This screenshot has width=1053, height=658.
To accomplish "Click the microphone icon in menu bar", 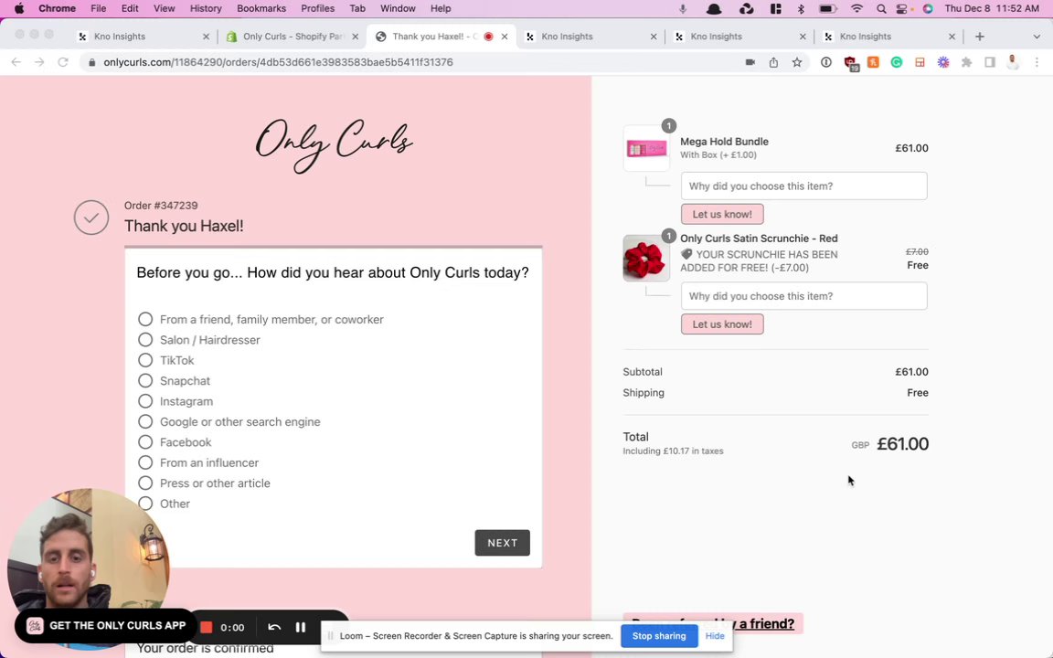I will coord(682,9).
